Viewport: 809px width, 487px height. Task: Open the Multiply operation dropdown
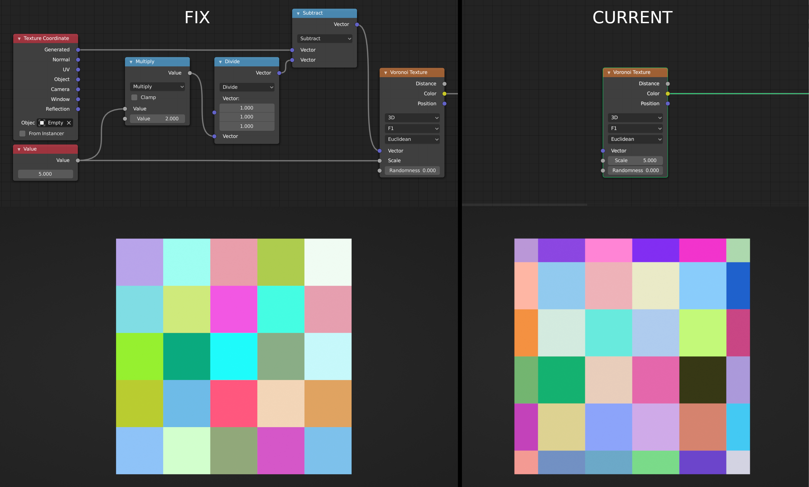tap(158, 87)
